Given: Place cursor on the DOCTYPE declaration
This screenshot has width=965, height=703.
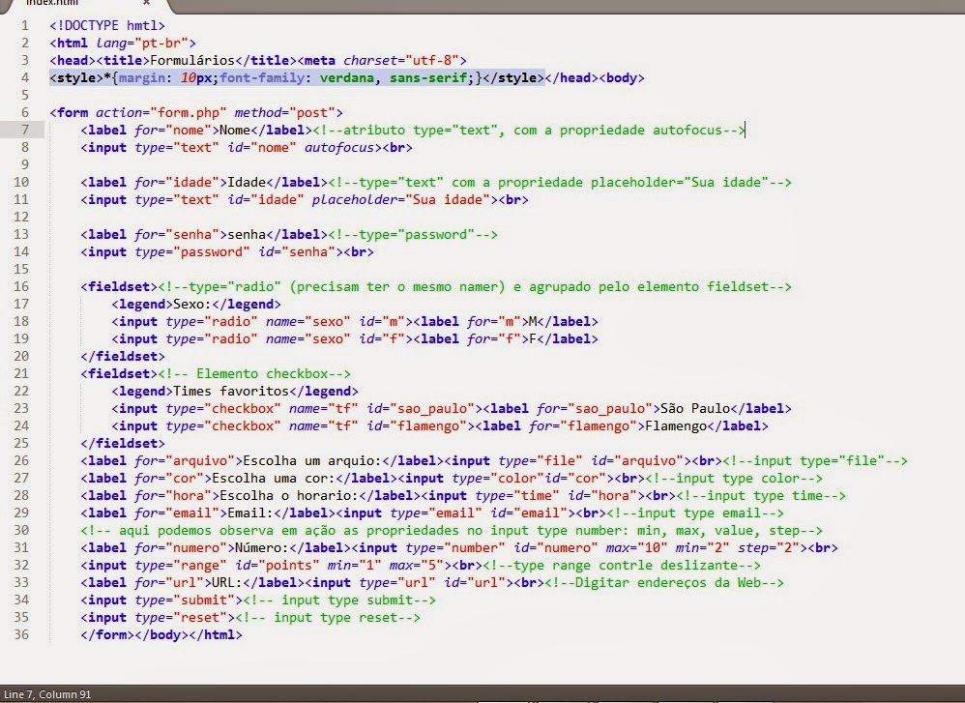Looking at the screenshot, I should click(x=104, y=25).
